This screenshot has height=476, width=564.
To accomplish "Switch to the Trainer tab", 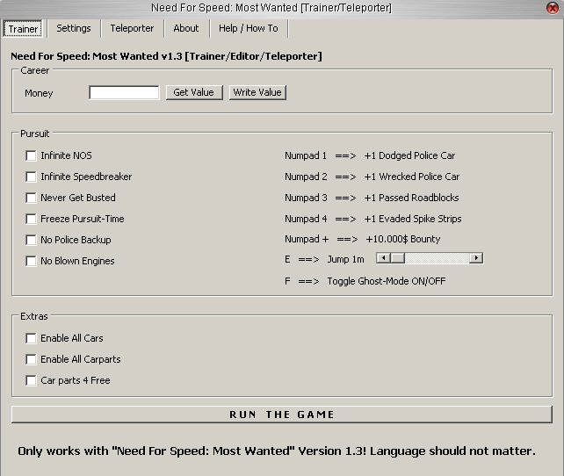I will [x=23, y=29].
